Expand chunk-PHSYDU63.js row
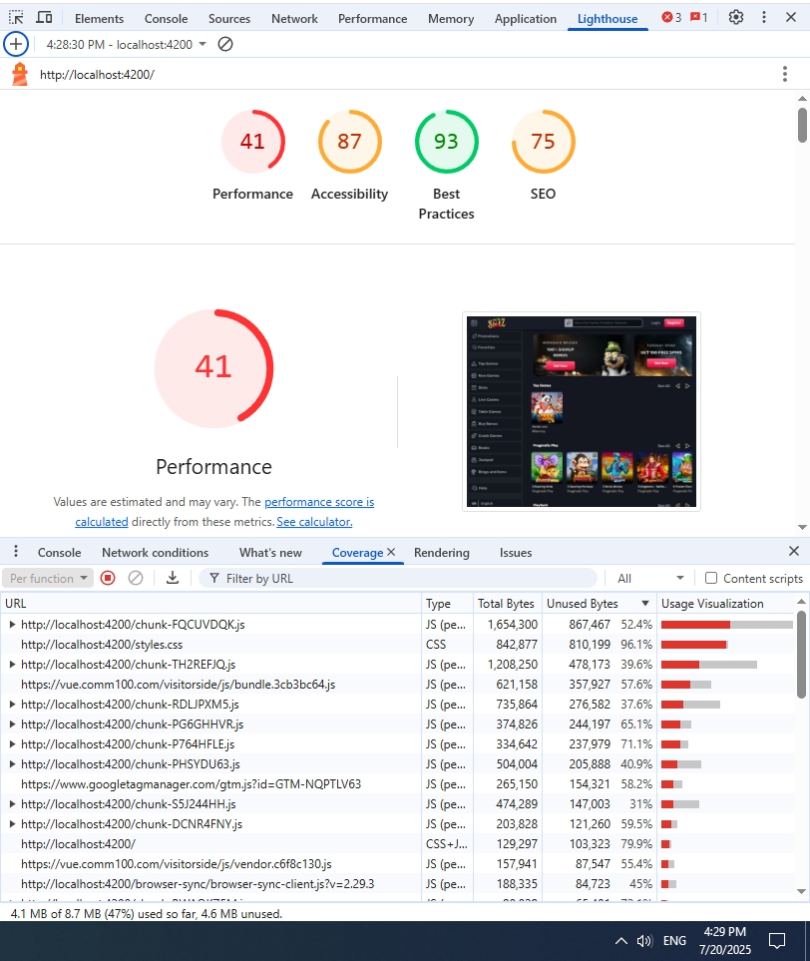Image resolution: width=810 pixels, height=961 pixels. pyautogui.click(x=12, y=764)
